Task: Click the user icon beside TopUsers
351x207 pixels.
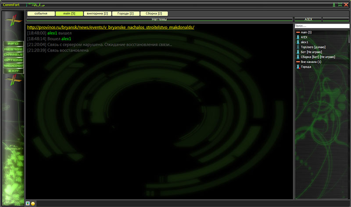Action: (298, 47)
